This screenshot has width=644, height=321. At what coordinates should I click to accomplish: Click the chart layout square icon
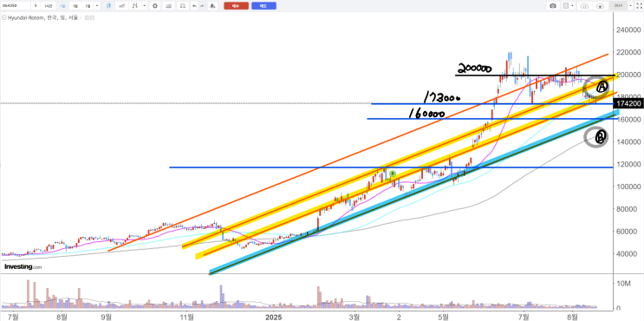tap(566, 6)
